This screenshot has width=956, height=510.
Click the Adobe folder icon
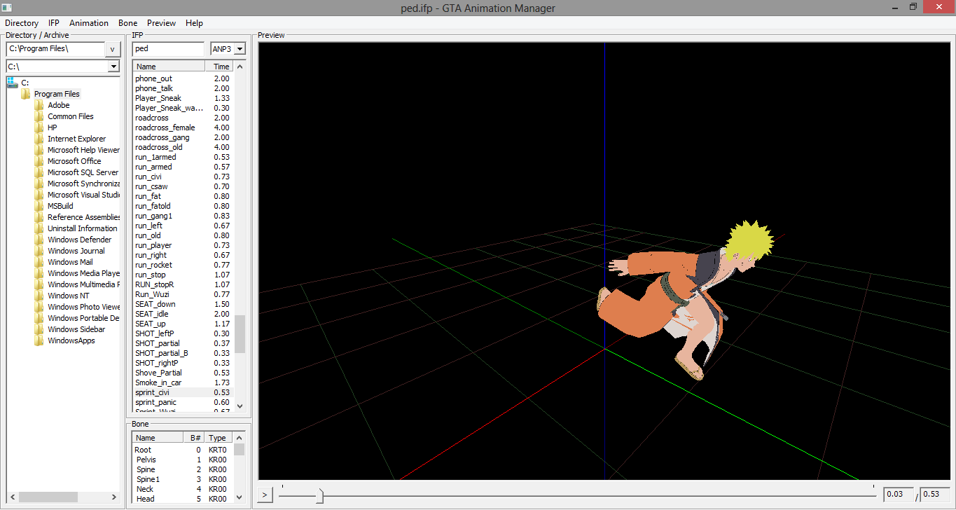39,105
